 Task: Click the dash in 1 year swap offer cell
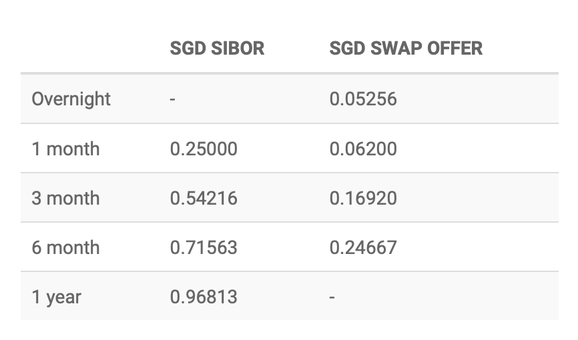[x=332, y=297]
